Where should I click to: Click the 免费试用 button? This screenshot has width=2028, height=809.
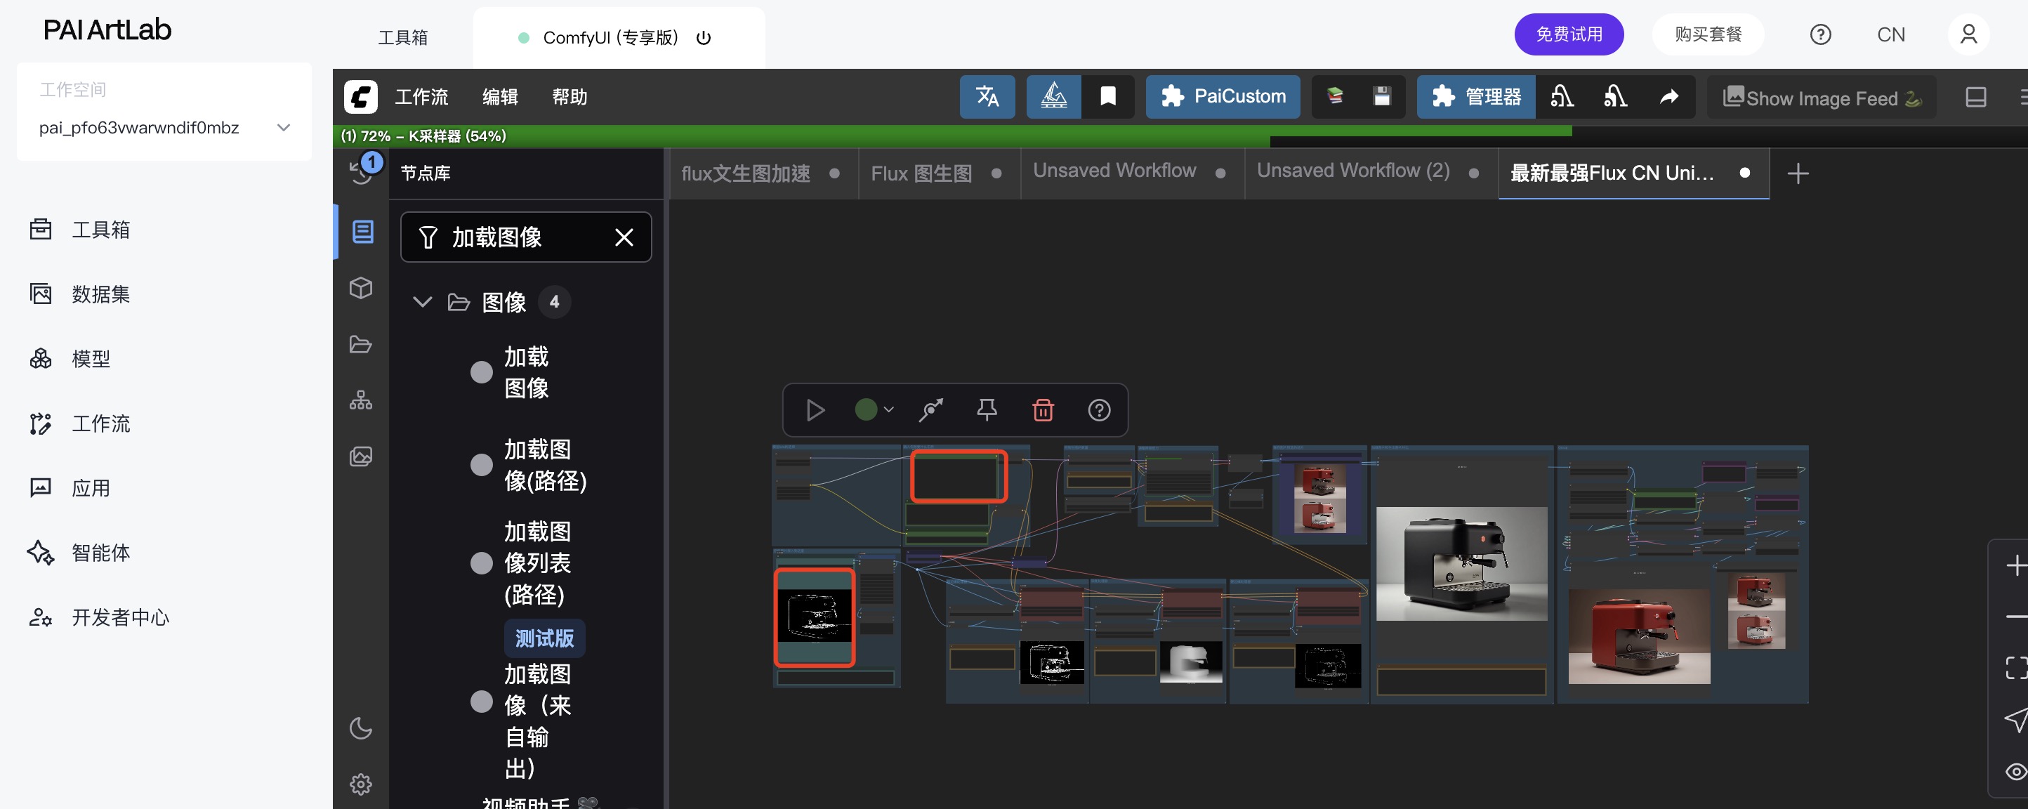click(x=1568, y=34)
